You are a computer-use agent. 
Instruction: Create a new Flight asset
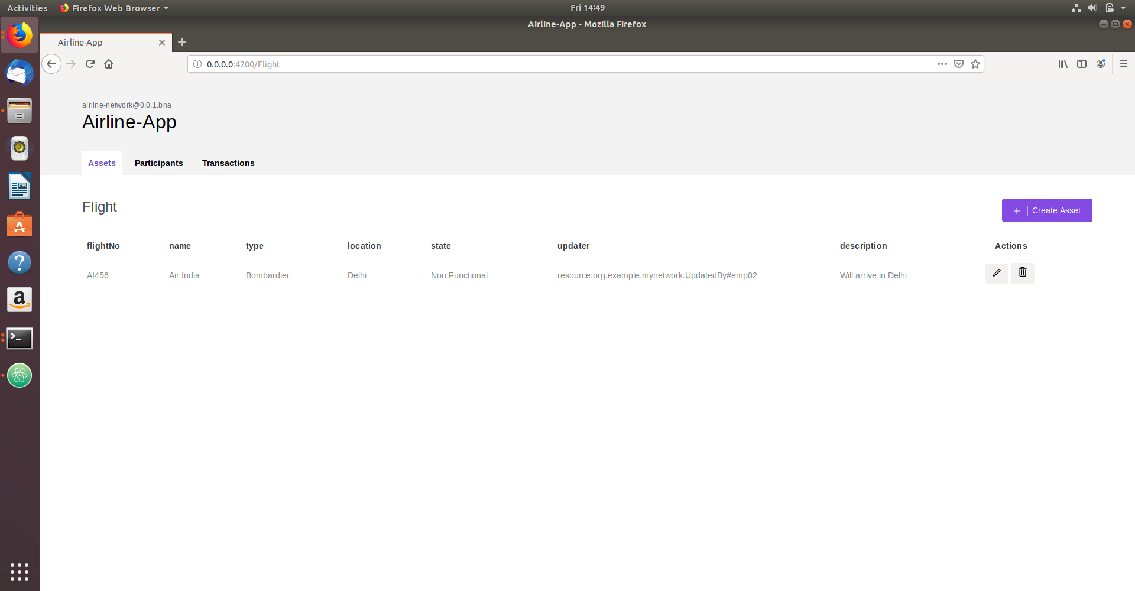[x=1047, y=210]
